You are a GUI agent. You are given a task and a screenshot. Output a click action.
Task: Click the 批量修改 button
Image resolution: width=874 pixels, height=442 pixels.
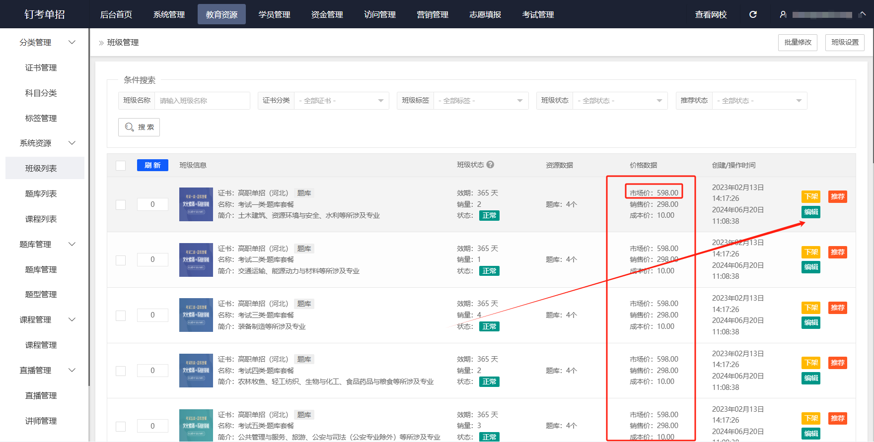point(798,43)
